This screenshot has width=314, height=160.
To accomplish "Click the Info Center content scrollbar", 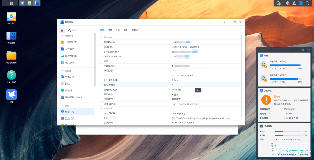I will pyautogui.click(x=242, y=76).
